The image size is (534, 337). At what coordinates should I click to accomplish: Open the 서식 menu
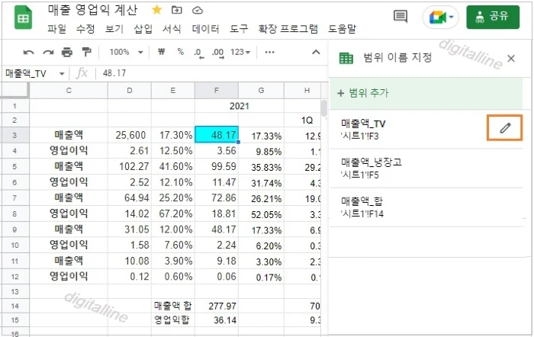pyautogui.click(x=172, y=29)
